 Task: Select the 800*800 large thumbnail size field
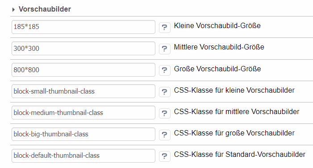[83, 70]
